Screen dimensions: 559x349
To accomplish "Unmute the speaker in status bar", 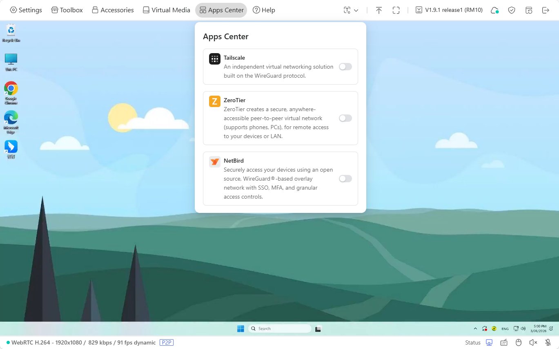I will 533,342.
